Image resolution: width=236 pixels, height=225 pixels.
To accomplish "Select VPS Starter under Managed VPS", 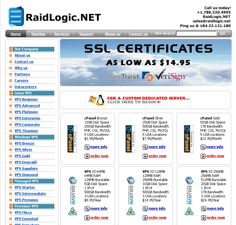I will pos(25,187).
